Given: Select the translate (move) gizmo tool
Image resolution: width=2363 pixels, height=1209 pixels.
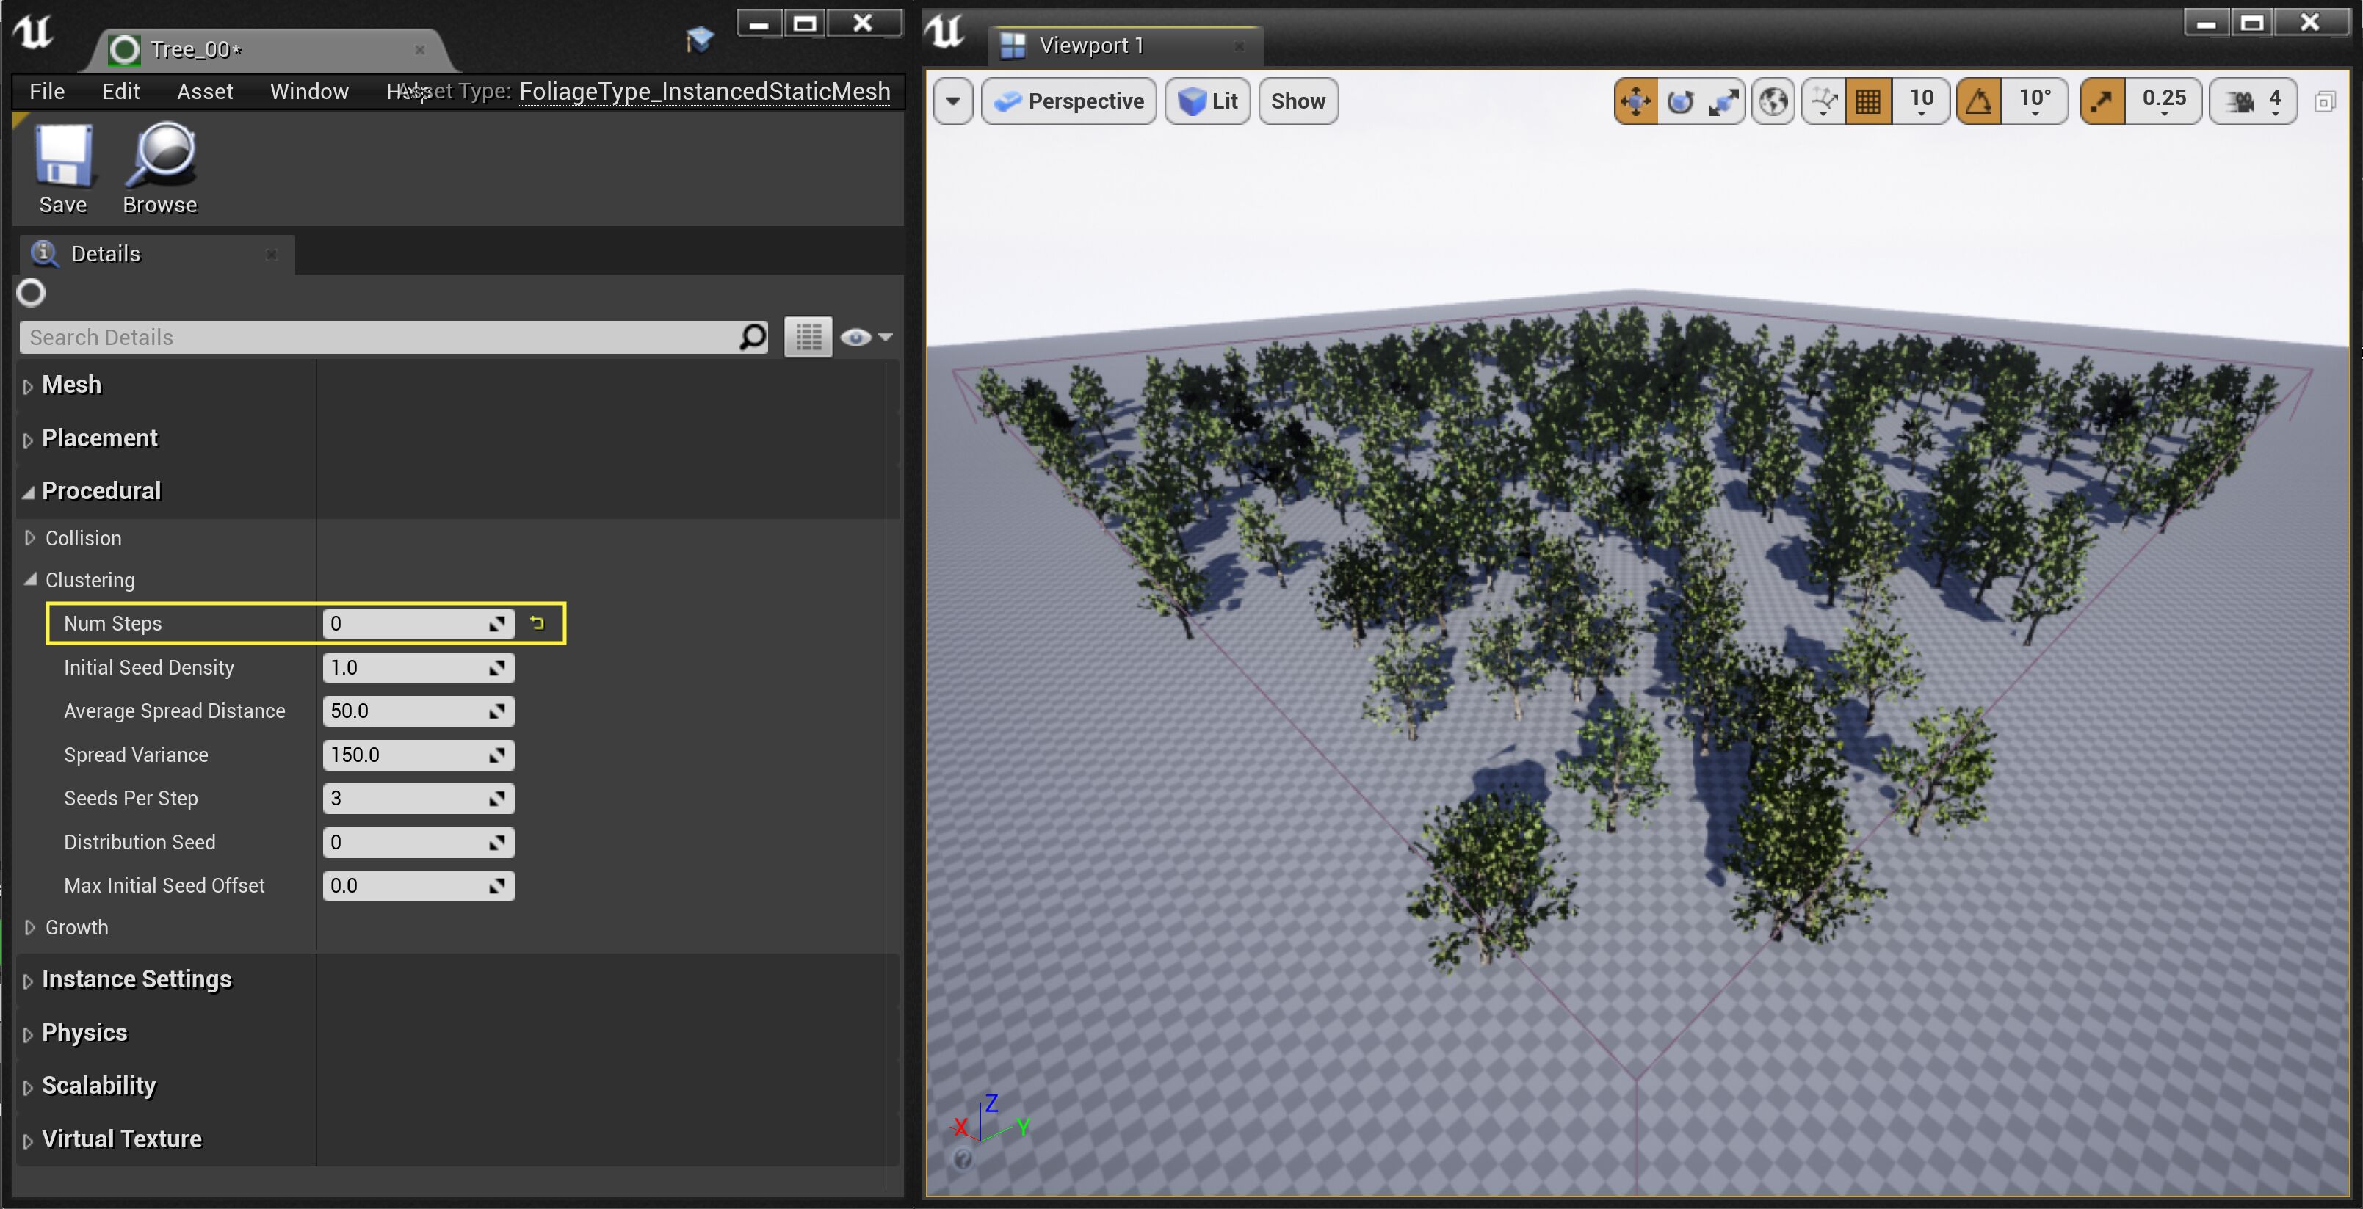Looking at the screenshot, I should coord(1635,101).
